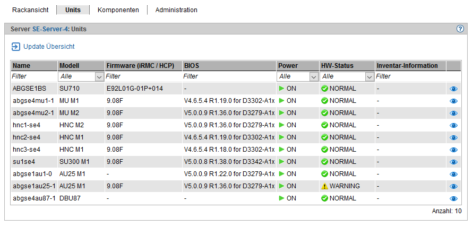Screen dimensions: 473x227
Task: Open details eye icon for su1se4
Action: [x=453, y=162]
